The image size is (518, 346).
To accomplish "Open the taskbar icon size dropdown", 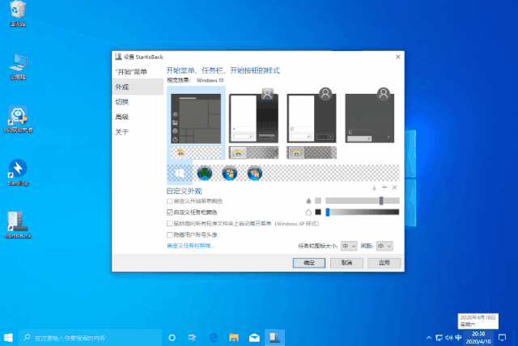I will tap(349, 246).
